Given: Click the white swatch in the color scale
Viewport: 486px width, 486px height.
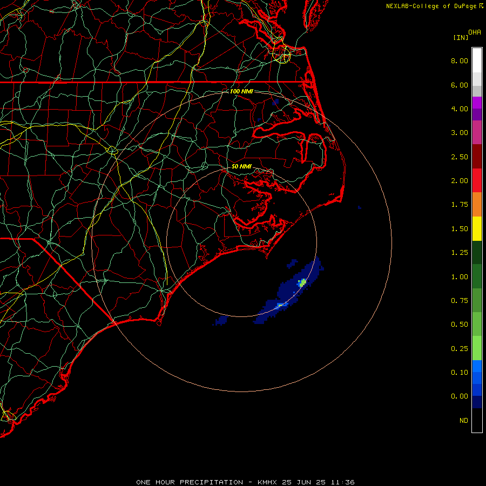Looking at the screenshot, I should [x=477, y=60].
